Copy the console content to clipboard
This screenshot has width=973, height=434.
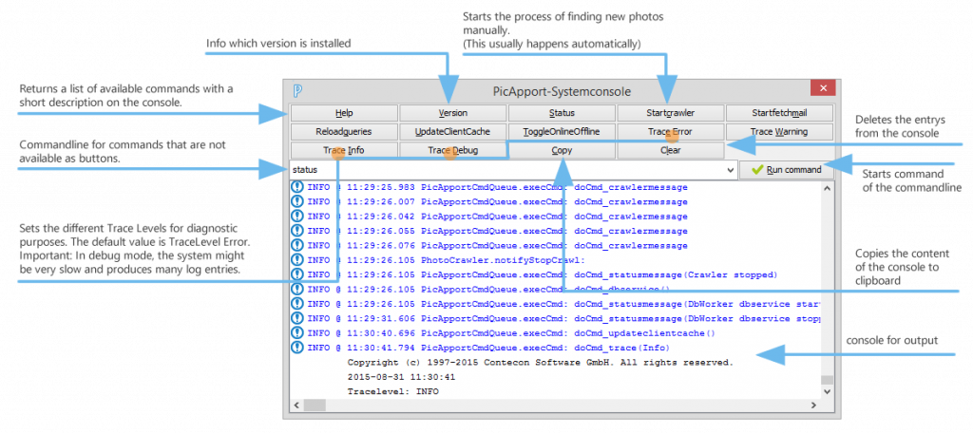pos(561,150)
